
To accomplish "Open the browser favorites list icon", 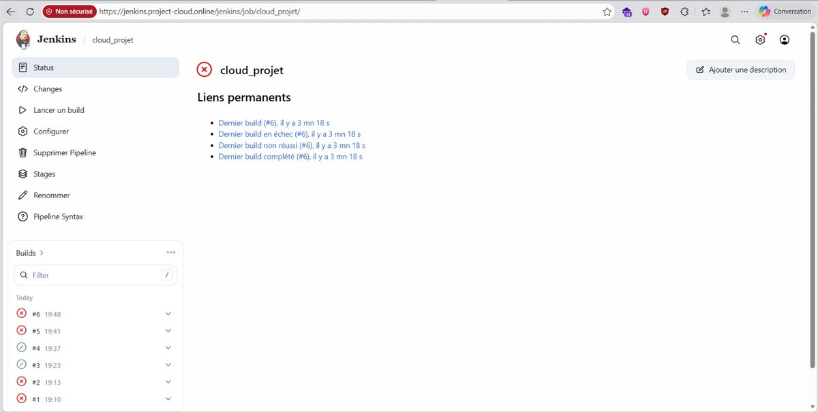I will [x=706, y=12].
